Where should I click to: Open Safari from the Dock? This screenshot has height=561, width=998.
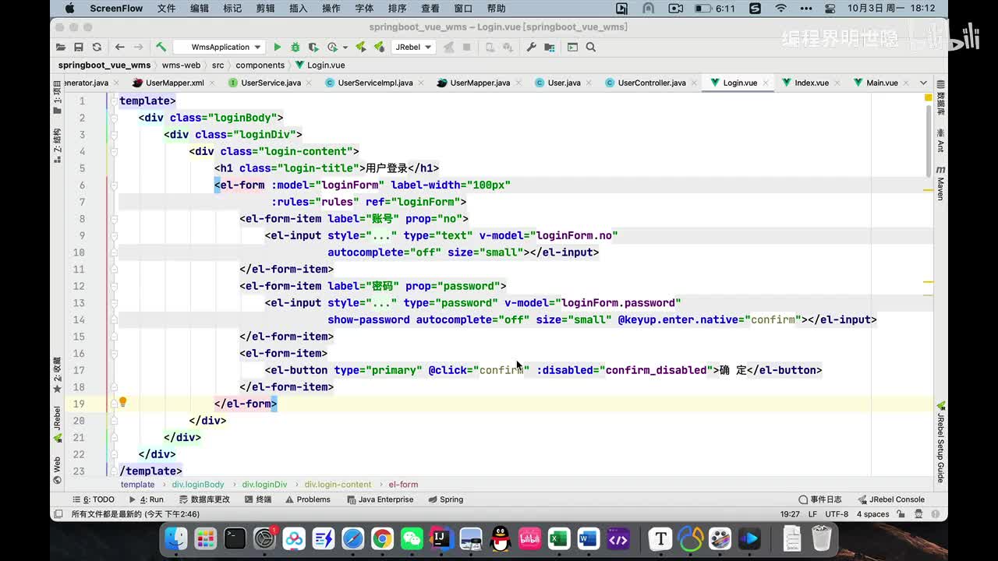(352, 538)
